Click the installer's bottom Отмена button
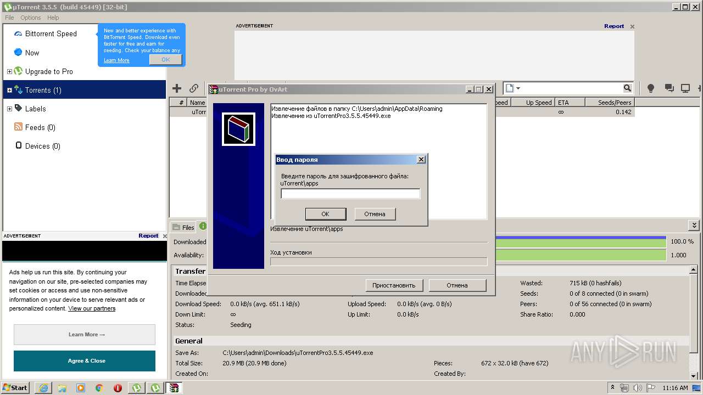Viewport: 703px width, 395px height. (457, 285)
